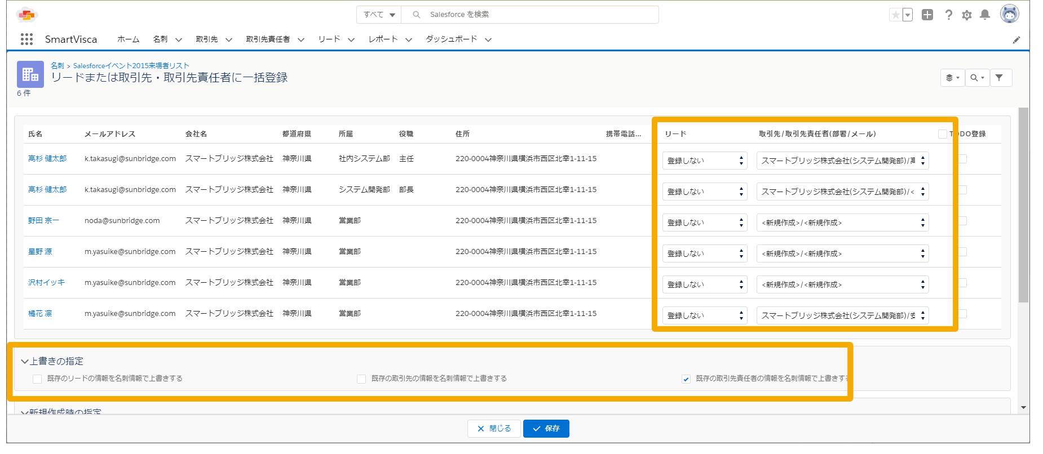Open 高杉 健太郎 link in システム開発部 row
Image resolution: width=1043 pixels, height=454 pixels.
47,190
